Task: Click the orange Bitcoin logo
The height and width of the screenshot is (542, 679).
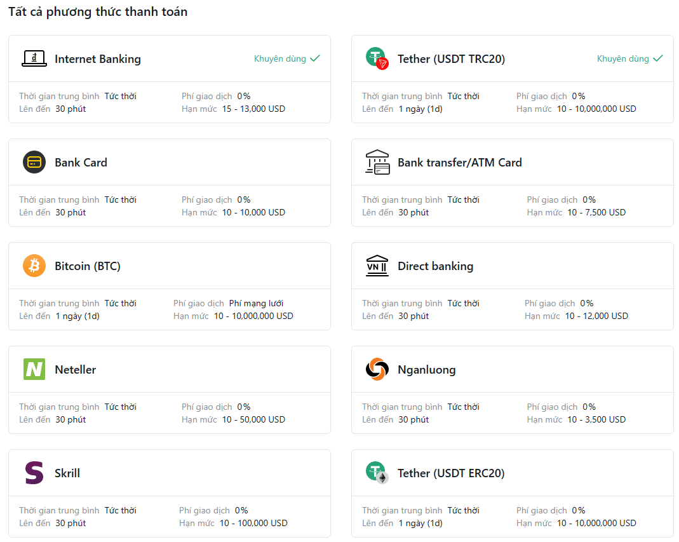Action: pyautogui.click(x=34, y=266)
